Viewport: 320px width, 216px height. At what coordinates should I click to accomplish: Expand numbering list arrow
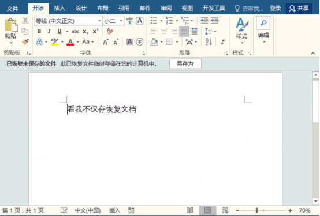tap(177, 21)
